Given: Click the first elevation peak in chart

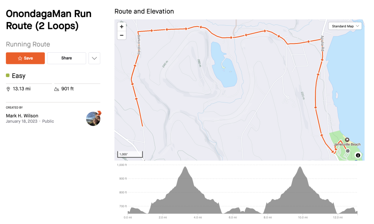Looking at the screenshot, I should (185, 168).
